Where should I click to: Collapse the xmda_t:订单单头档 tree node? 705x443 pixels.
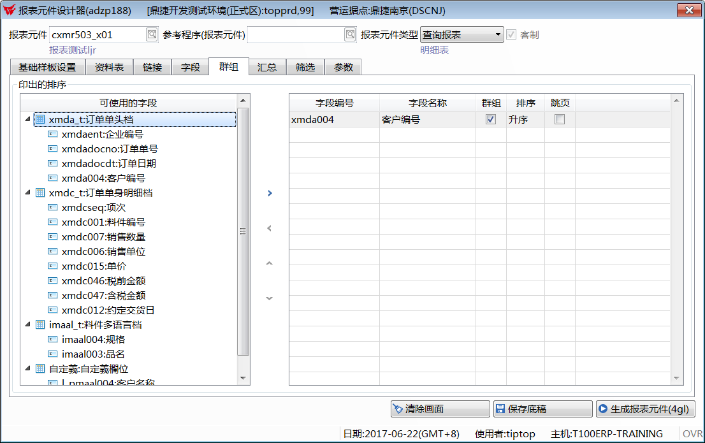28,119
